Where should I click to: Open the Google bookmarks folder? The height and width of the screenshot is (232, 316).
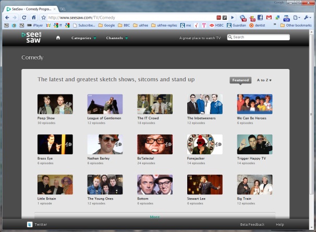pos(106,26)
